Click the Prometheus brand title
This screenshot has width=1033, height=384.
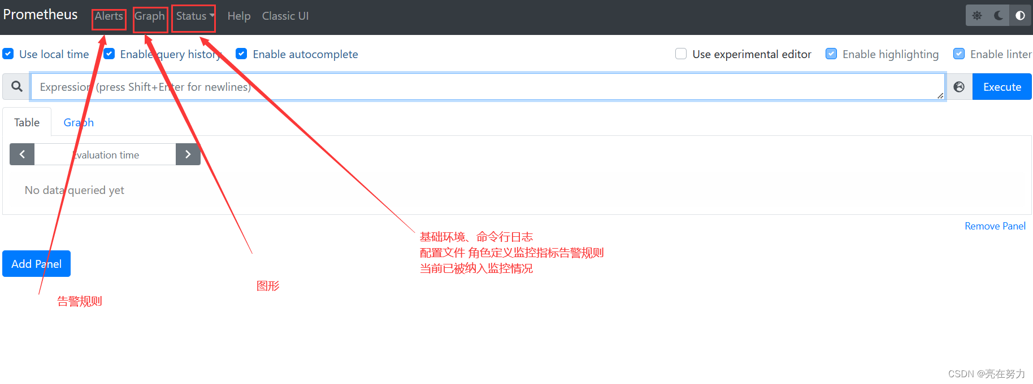pyautogui.click(x=40, y=15)
